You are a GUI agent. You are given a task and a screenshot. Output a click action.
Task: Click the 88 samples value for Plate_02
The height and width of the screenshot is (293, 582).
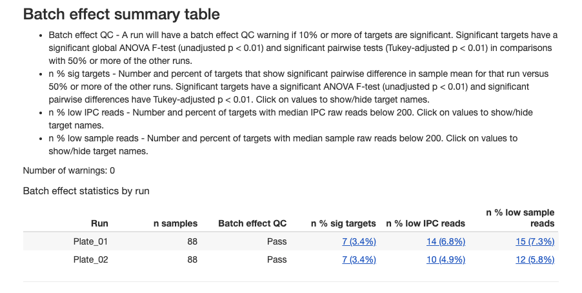[x=191, y=259]
